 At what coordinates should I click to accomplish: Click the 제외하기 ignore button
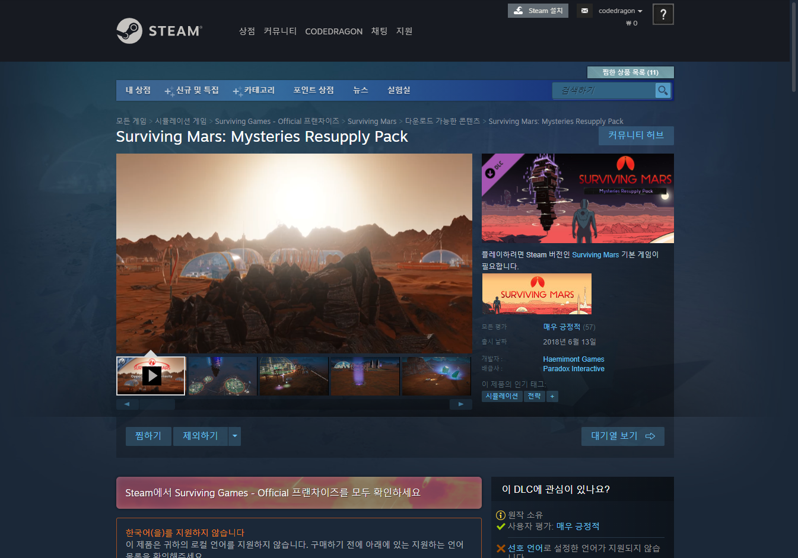pyautogui.click(x=201, y=436)
